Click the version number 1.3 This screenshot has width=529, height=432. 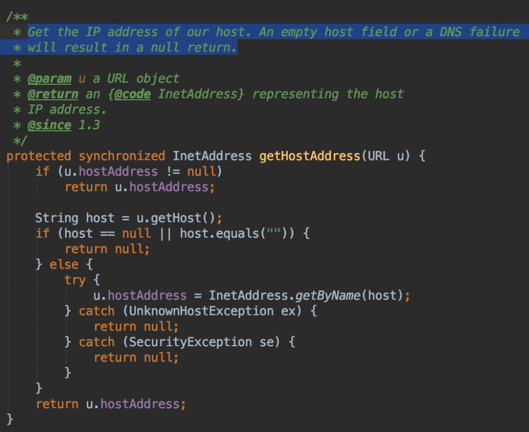click(89, 125)
